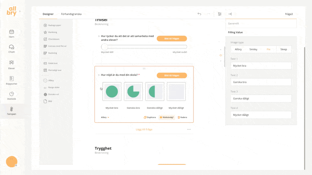Collapse the property panel with arrow icon
The image size is (312, 175).
click(230, 14)
